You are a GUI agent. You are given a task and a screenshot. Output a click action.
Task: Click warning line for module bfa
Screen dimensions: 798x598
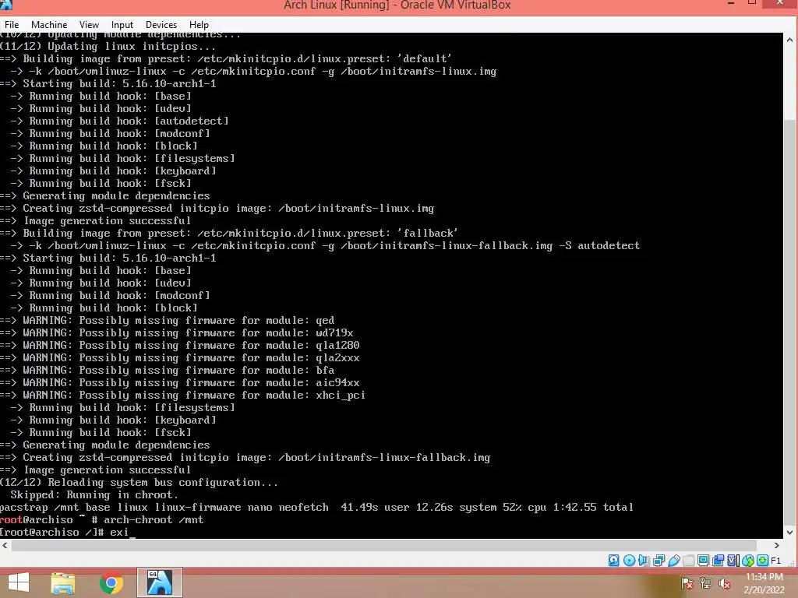[168, 370]
